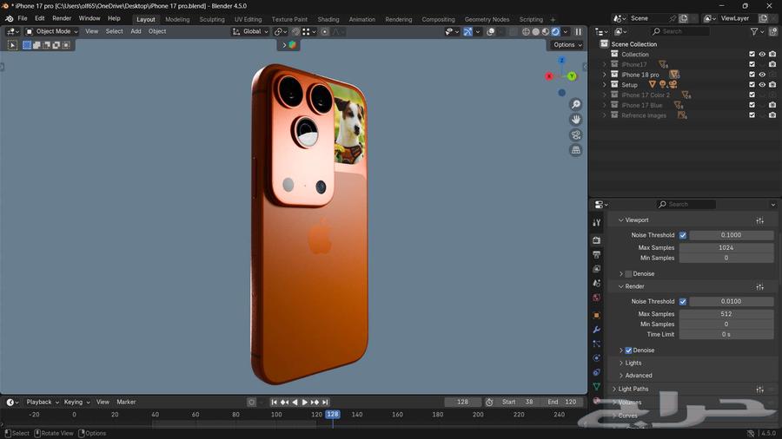Select solid viewport shading mode
This screenshot has height=439, width=782.
[x=535, y=31]
